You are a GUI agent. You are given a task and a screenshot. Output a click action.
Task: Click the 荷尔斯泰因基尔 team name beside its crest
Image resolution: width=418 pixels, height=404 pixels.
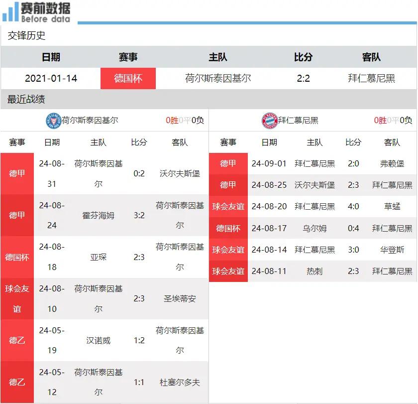90,121
